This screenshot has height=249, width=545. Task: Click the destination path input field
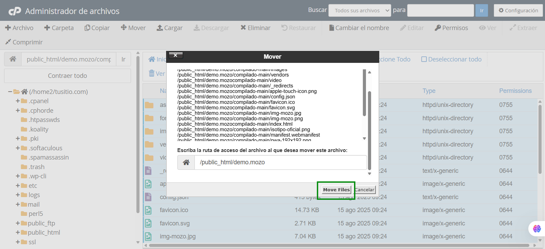point(280,163)
